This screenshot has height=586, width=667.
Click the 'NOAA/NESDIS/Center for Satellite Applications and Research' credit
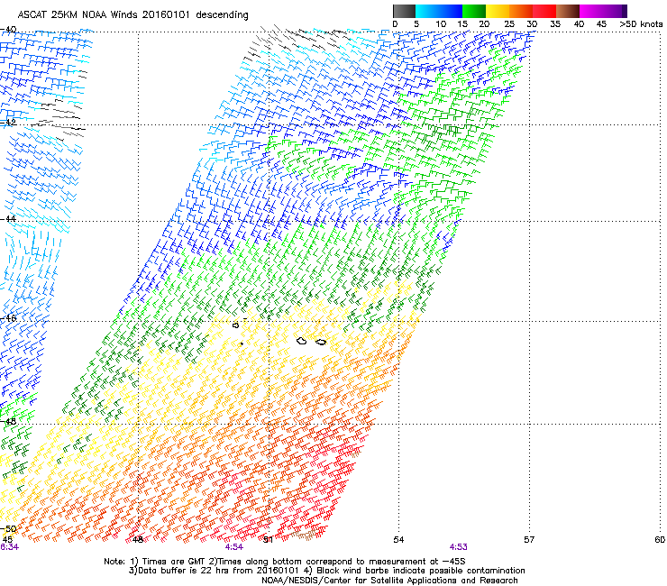(x=389, y=581)
